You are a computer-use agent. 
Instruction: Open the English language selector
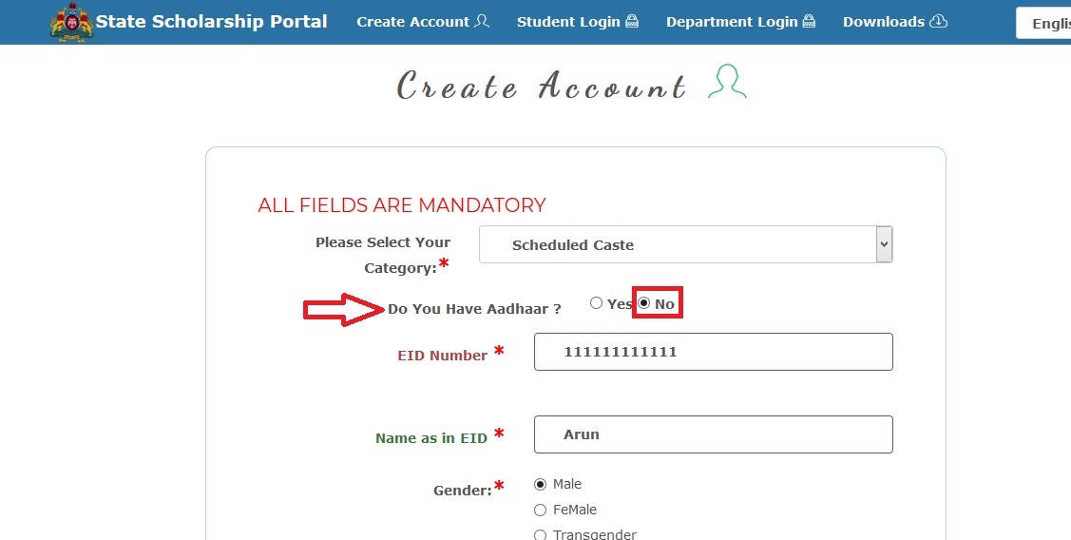coord(1043,24)
